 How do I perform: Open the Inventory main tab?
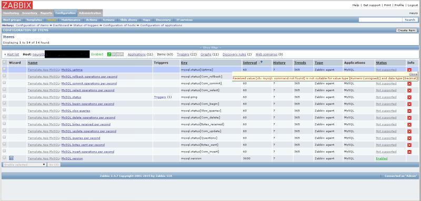pos(29,13)
